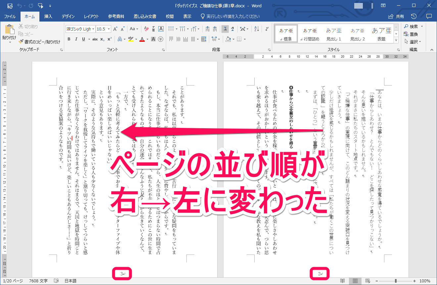Open the Design (デザイン) tab
The width and height of the screenshot is (437, 285).
(68, 16)
